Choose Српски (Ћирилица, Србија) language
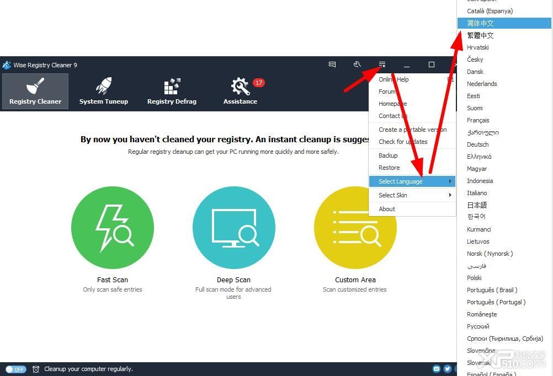The height and width of the screenshot is (376, 553). [504, 339]
